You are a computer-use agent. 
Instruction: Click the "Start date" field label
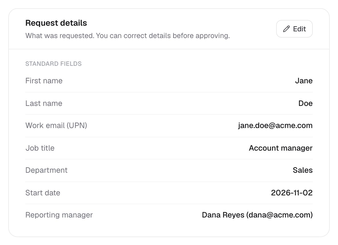[43, 193]
